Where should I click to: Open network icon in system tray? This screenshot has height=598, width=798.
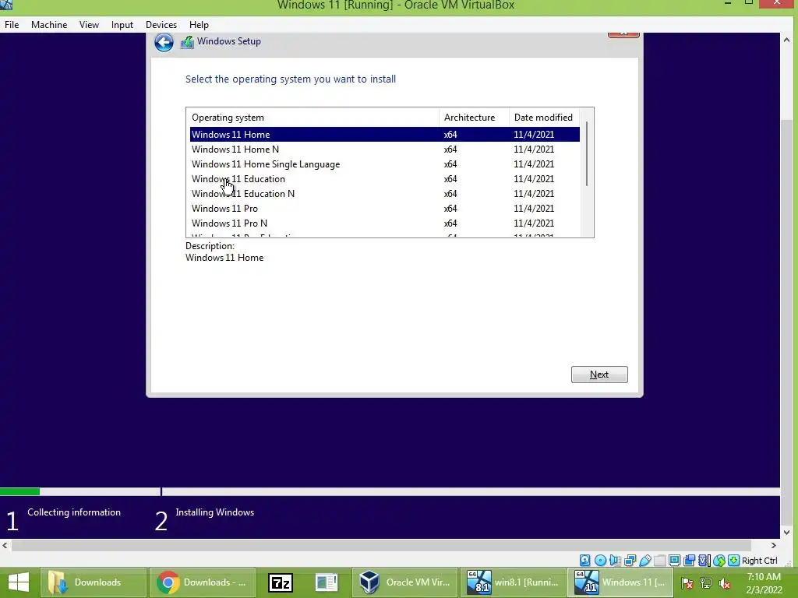[706, 583]
